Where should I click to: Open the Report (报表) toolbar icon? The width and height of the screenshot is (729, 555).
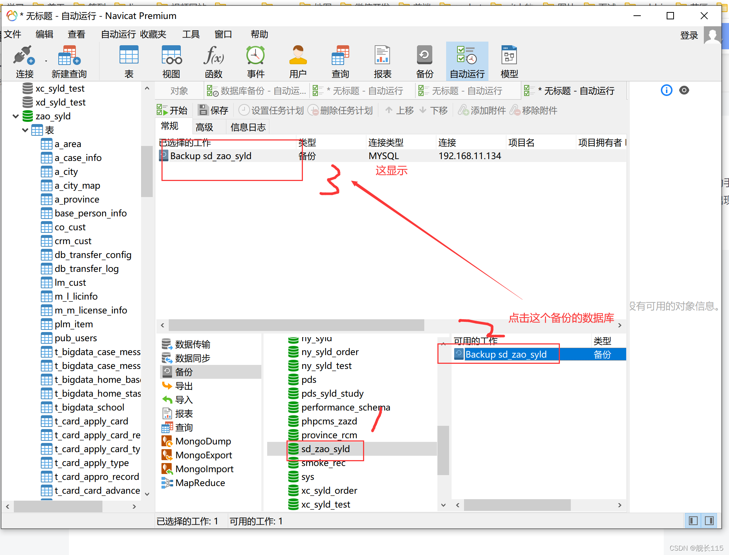click(x=382, y=62)
